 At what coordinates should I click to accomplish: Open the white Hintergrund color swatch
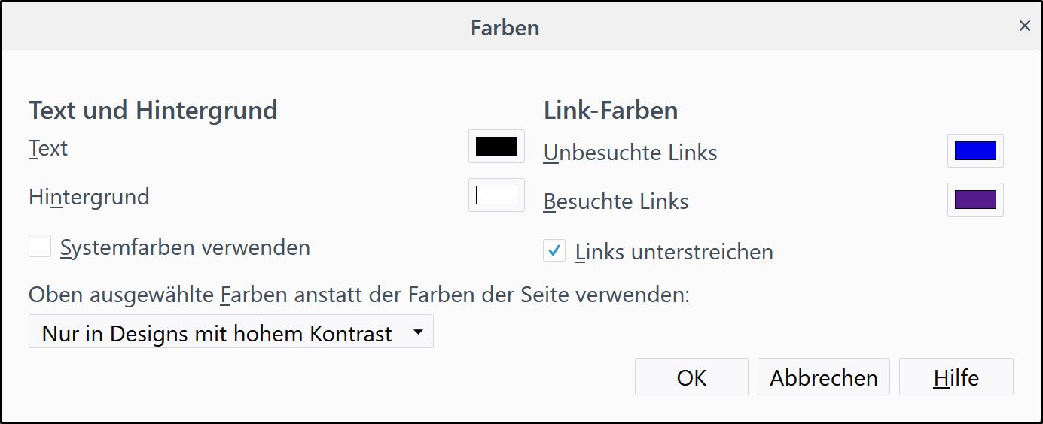tap(496, 195)
